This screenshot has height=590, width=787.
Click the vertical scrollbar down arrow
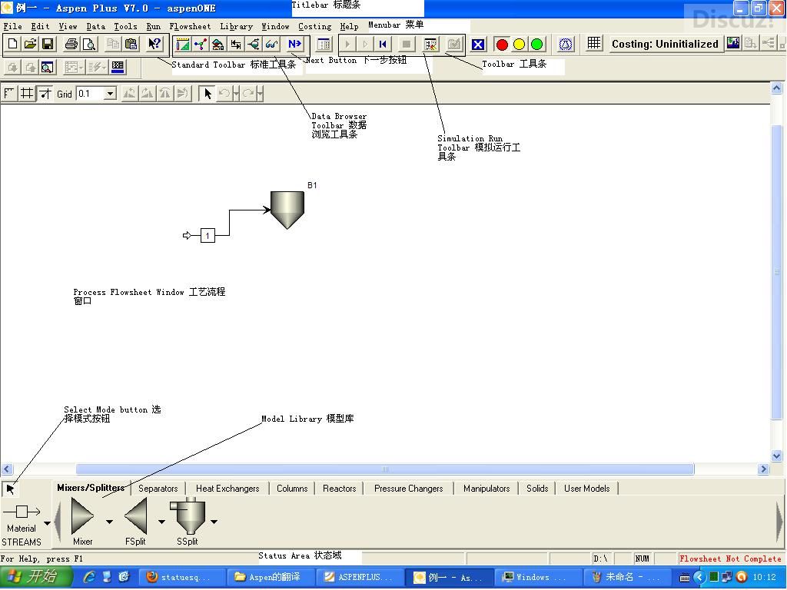click(776, 456)
